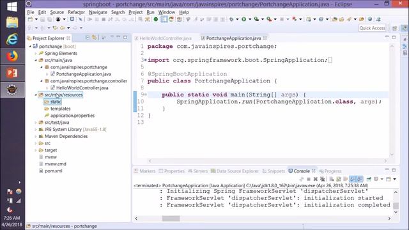Click the Windows Start button
The image size is (409, 230).
click(12, 6)
